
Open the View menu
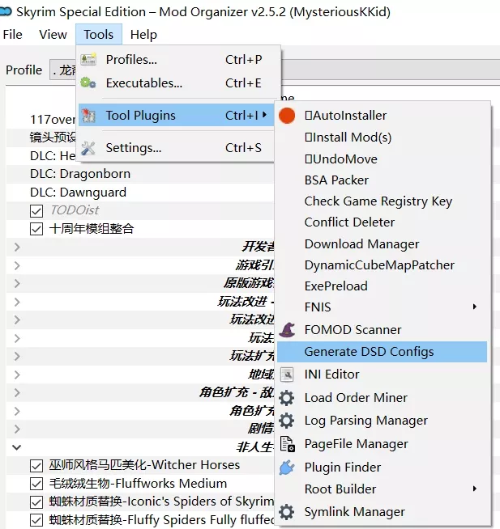53,35
